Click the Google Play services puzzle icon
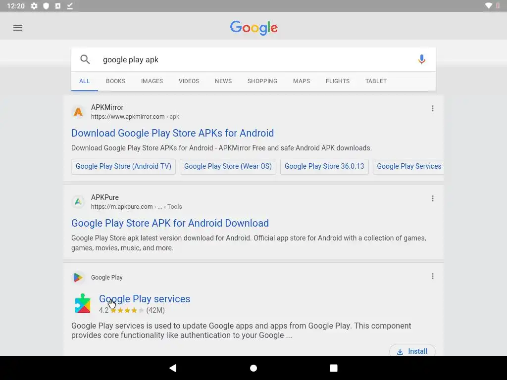The width and height of the screenshot is (507, 380). (x=83, y=303)
